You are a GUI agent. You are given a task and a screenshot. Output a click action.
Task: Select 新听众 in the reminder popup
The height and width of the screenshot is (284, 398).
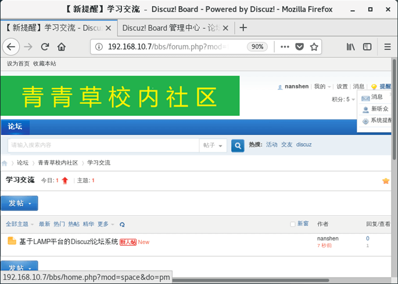(x=376, y=109)
